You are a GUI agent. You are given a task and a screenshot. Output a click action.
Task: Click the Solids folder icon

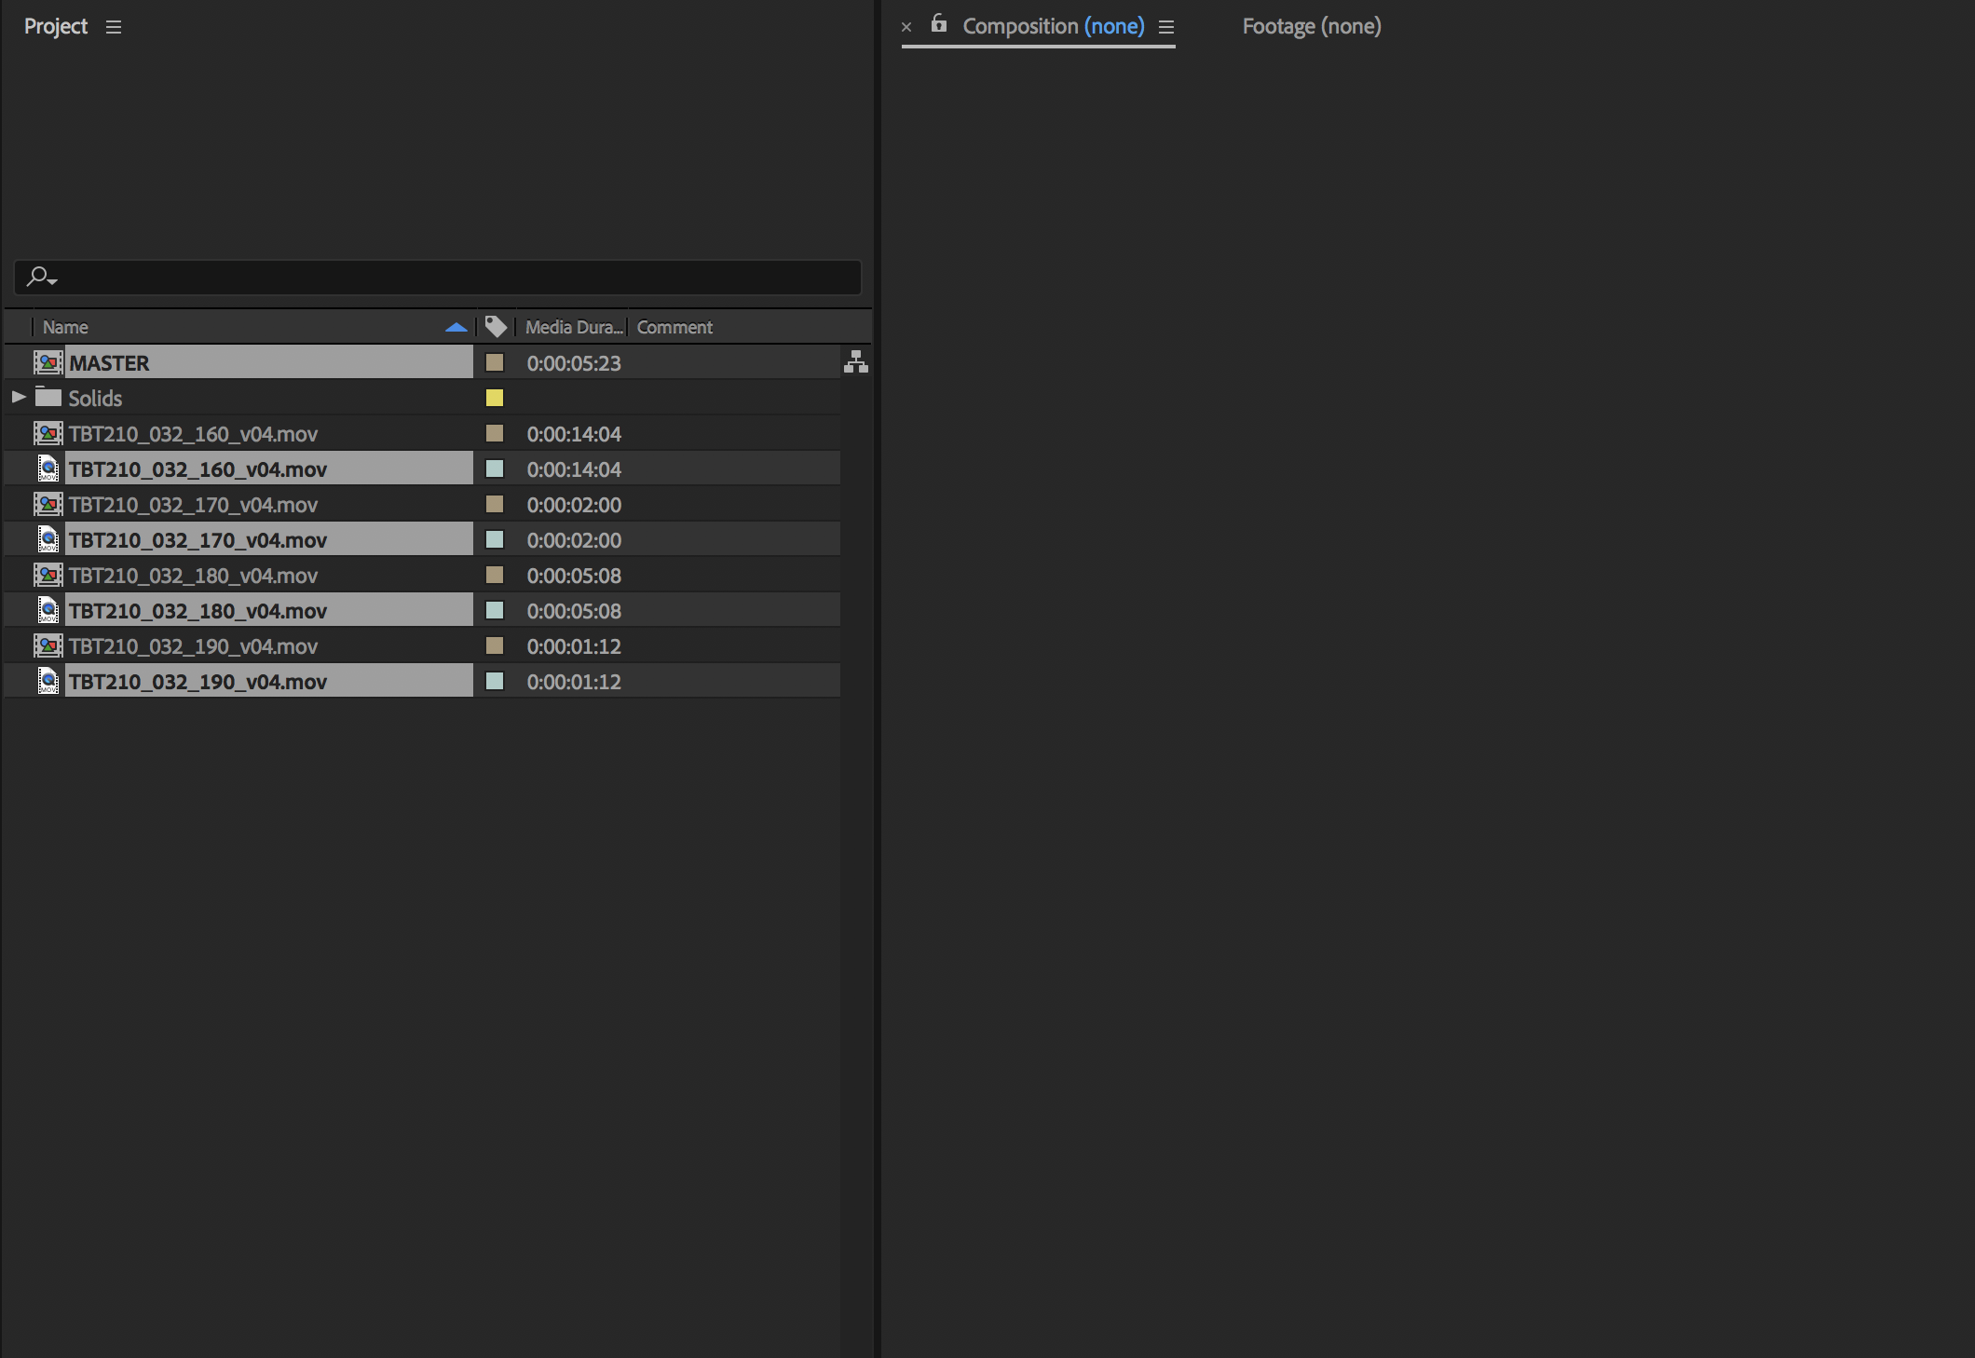pos(48,397)
